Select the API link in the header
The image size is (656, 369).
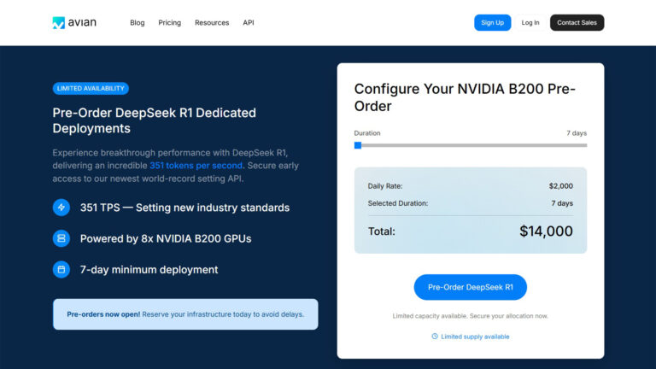(x=248, y=23)
